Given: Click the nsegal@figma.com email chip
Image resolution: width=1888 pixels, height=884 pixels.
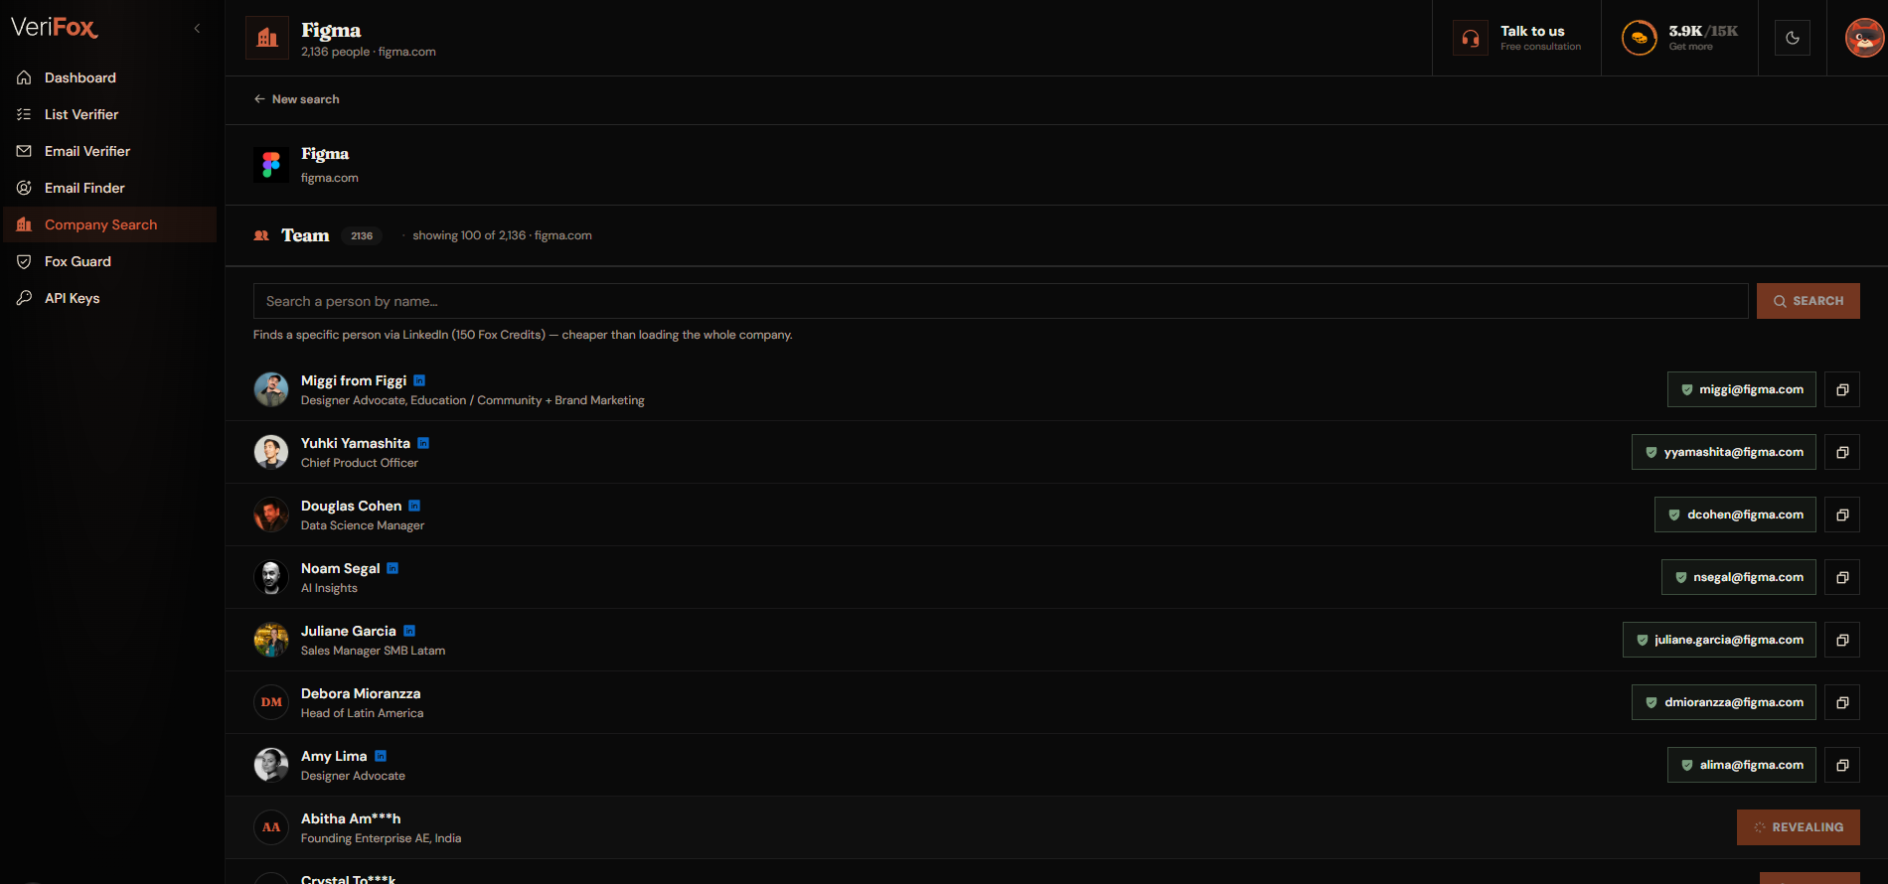Looking at the screenshot, I should (x=1739, y=577).
